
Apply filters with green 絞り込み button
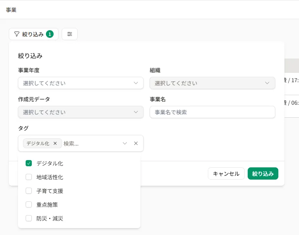263,173
